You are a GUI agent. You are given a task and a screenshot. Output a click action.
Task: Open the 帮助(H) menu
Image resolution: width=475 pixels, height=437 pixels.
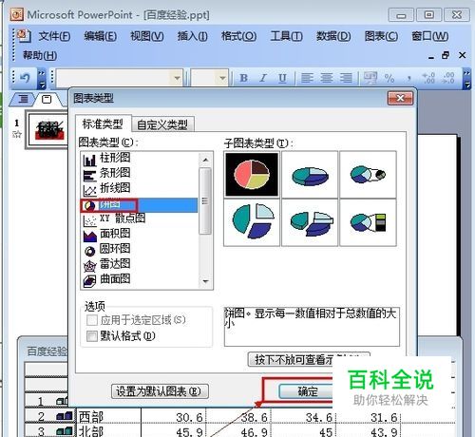click(x=40, y=55)
